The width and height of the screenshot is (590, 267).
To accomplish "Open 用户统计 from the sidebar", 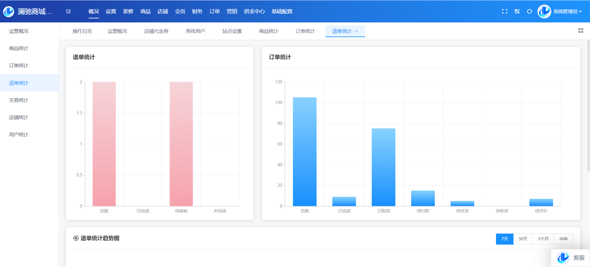I will [19, 135].
